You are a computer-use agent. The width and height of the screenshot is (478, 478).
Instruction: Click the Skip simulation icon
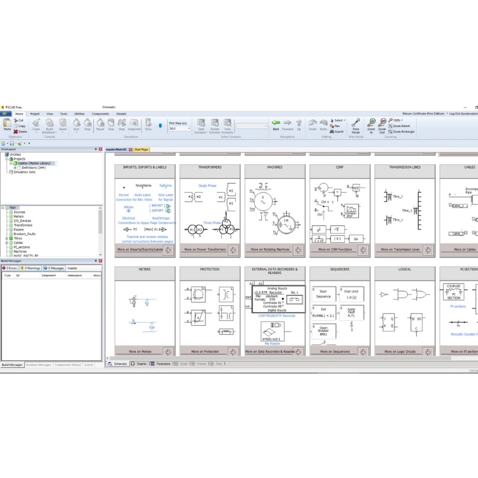[111, 123]
